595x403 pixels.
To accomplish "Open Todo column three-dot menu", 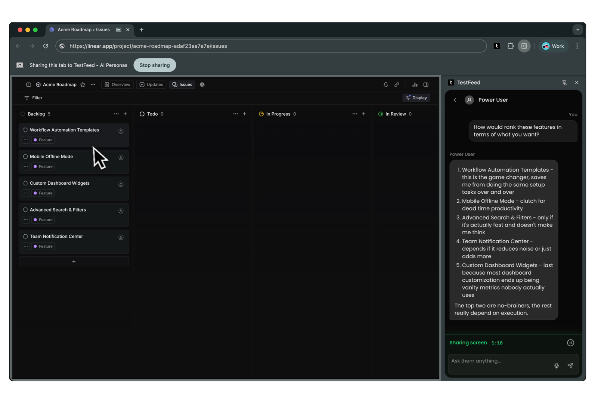I will tap(236, 114).
